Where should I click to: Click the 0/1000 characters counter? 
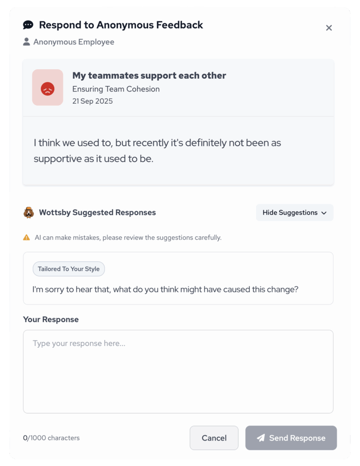coord(51,438)
